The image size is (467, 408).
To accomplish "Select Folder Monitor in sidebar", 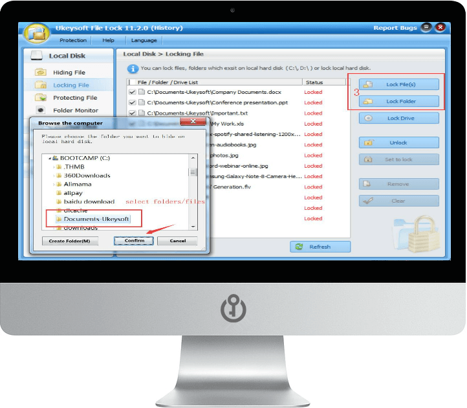I will [x=69, y=110].
